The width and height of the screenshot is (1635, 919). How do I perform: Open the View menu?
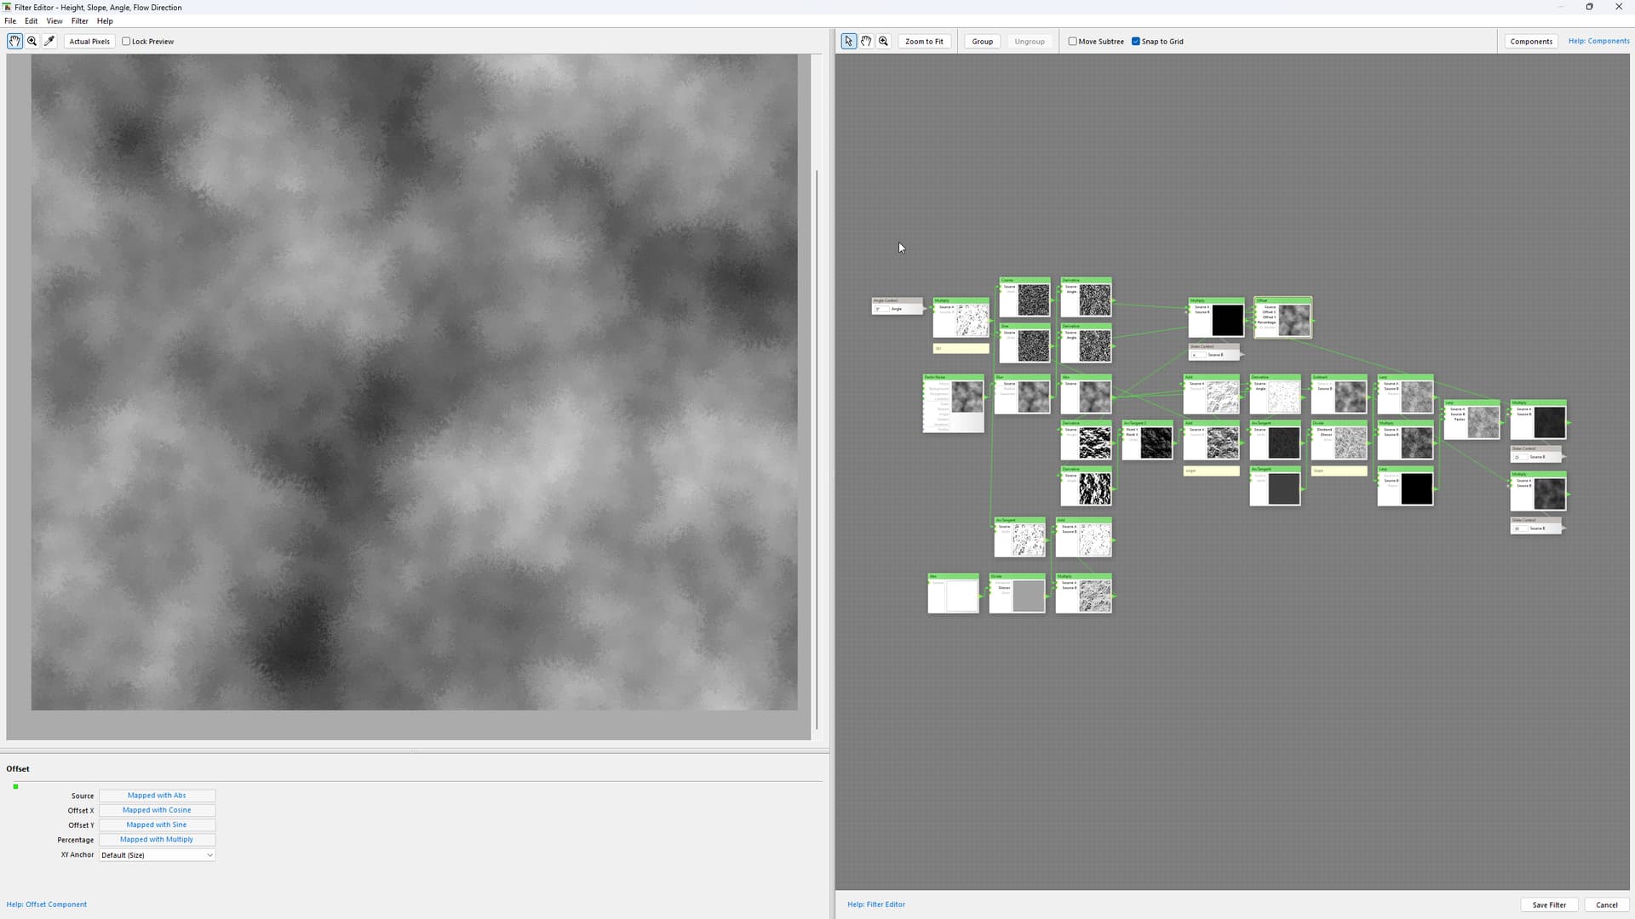point(54,20)
